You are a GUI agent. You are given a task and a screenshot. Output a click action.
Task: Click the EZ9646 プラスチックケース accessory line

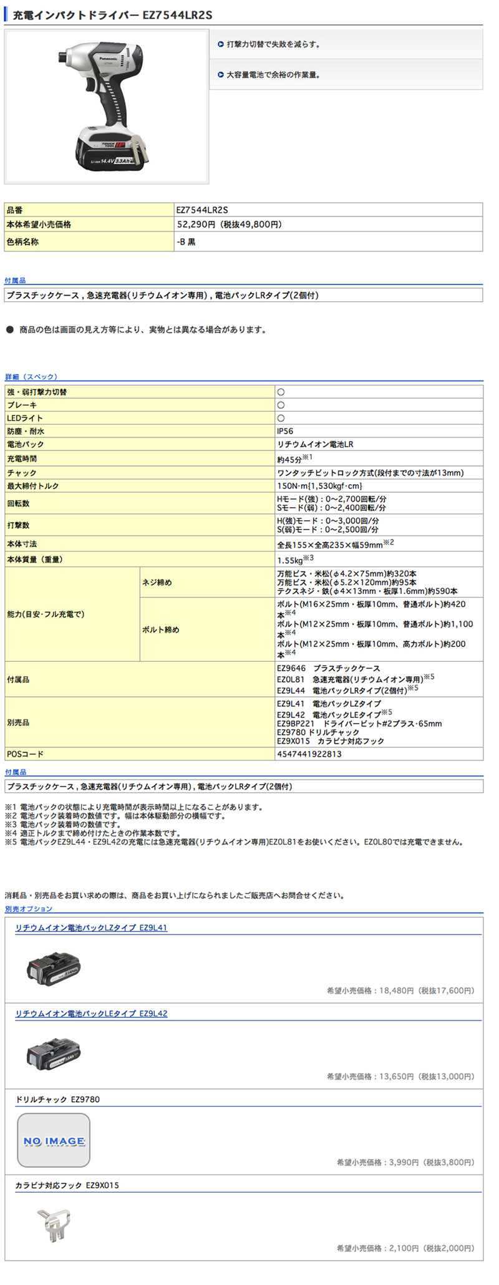[x=329, y=669]
